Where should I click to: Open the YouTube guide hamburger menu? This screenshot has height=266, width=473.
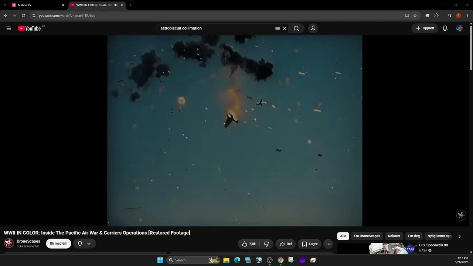(x=9, y=28)
